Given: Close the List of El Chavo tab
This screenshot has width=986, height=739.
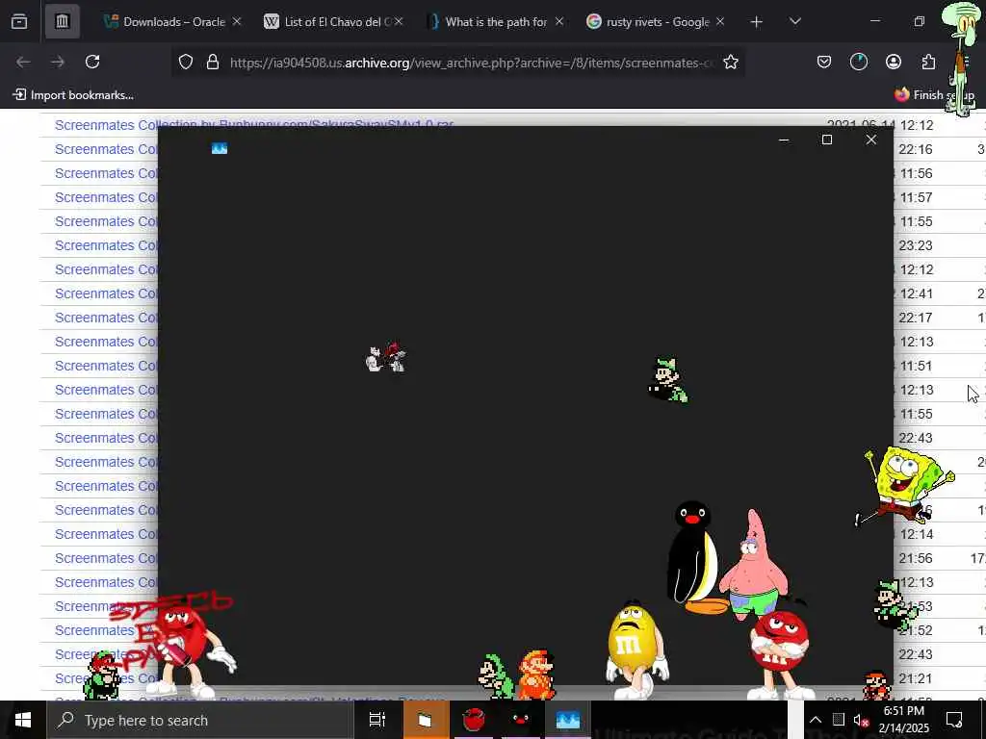Looking at the screenshot, I should 398,22.
